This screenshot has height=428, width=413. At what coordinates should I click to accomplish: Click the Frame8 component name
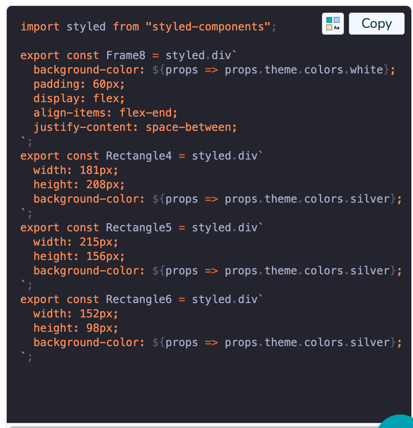pyautogui.click(x=126, y=55)
